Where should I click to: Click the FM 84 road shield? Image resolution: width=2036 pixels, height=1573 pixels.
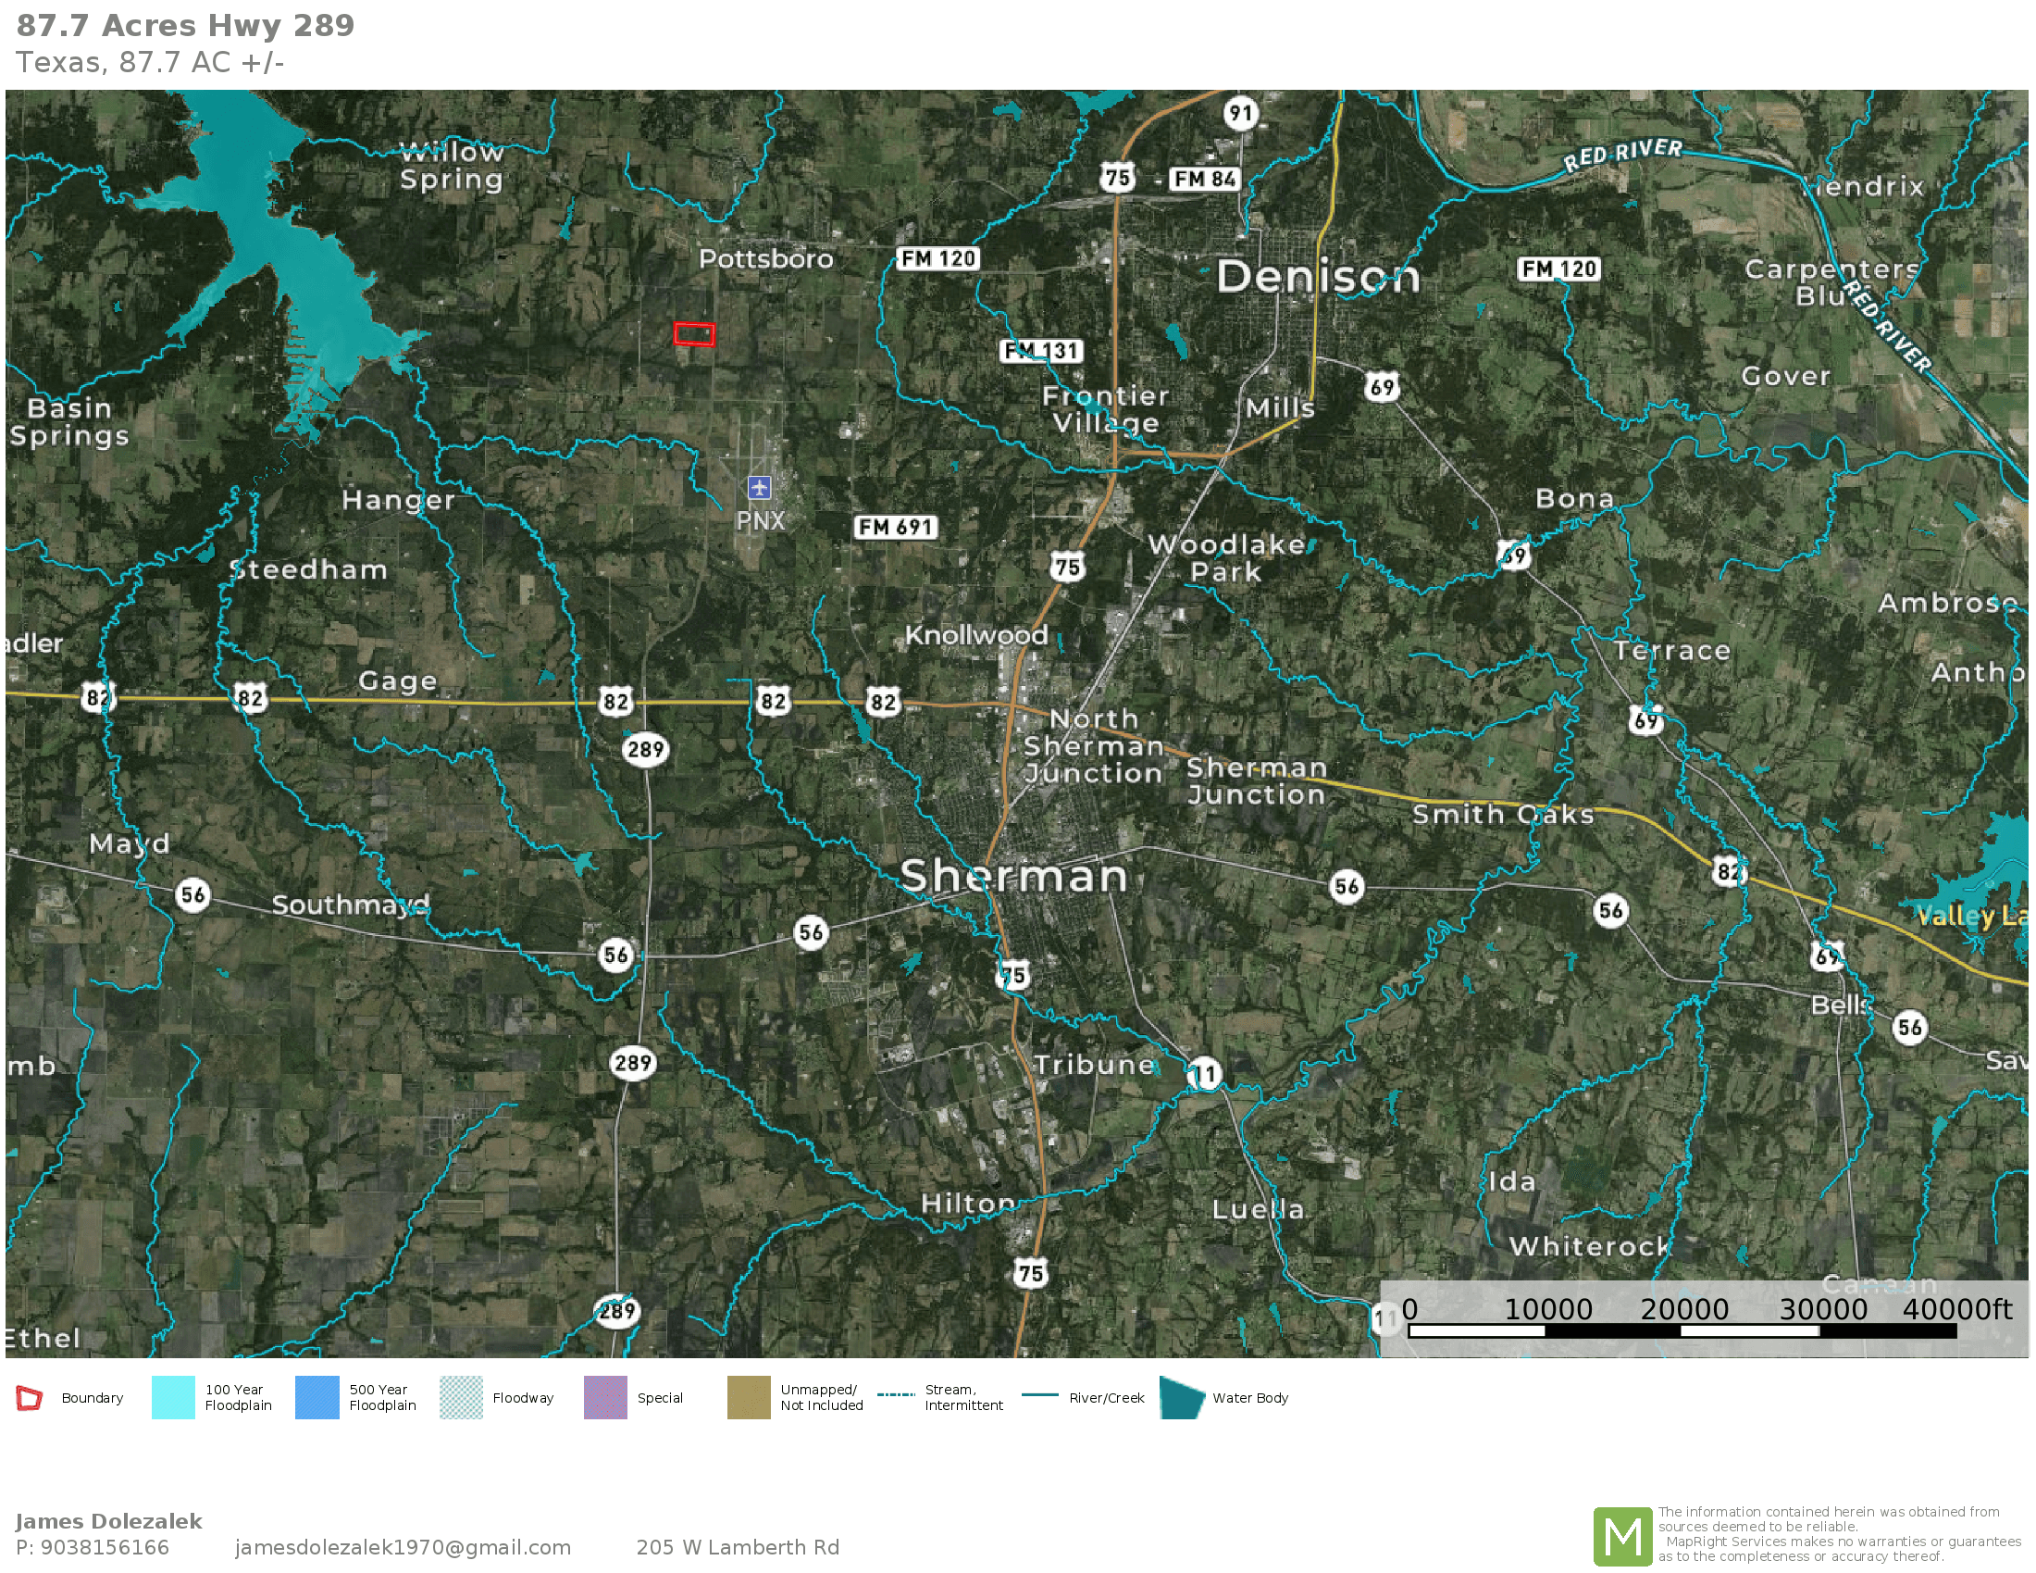tap(1204, 178)
